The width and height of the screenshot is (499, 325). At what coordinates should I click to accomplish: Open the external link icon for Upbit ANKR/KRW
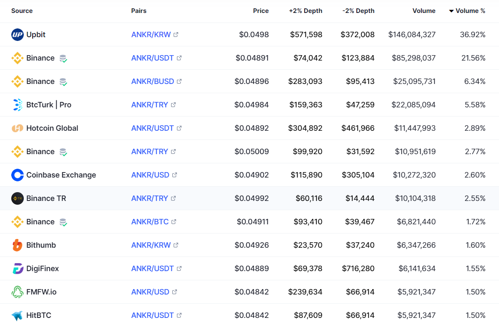176,34
